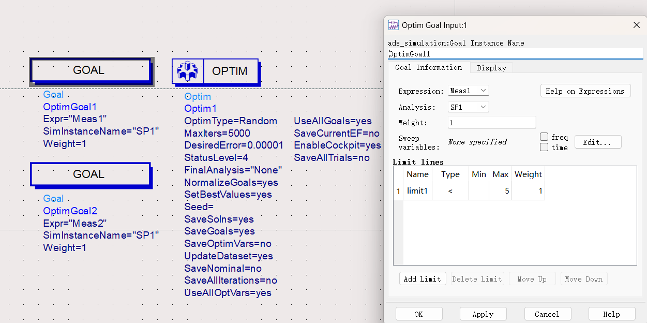Screen dimensions: 647x323
Task: Click the SaveNominal=no parameter
Action: tap(223, 268)
